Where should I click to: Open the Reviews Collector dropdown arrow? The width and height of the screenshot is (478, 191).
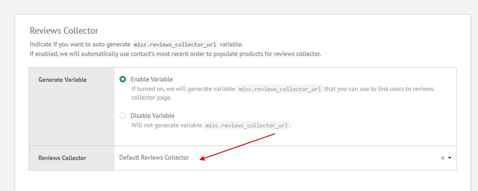[450, 158]
